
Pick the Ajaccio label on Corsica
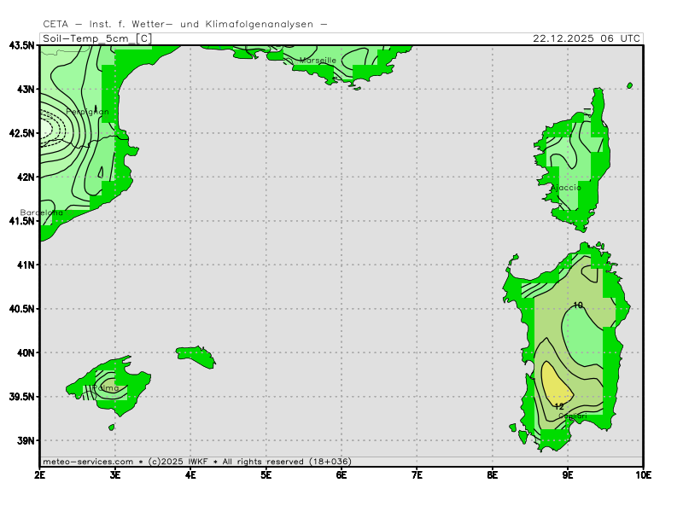pos(565,188)
